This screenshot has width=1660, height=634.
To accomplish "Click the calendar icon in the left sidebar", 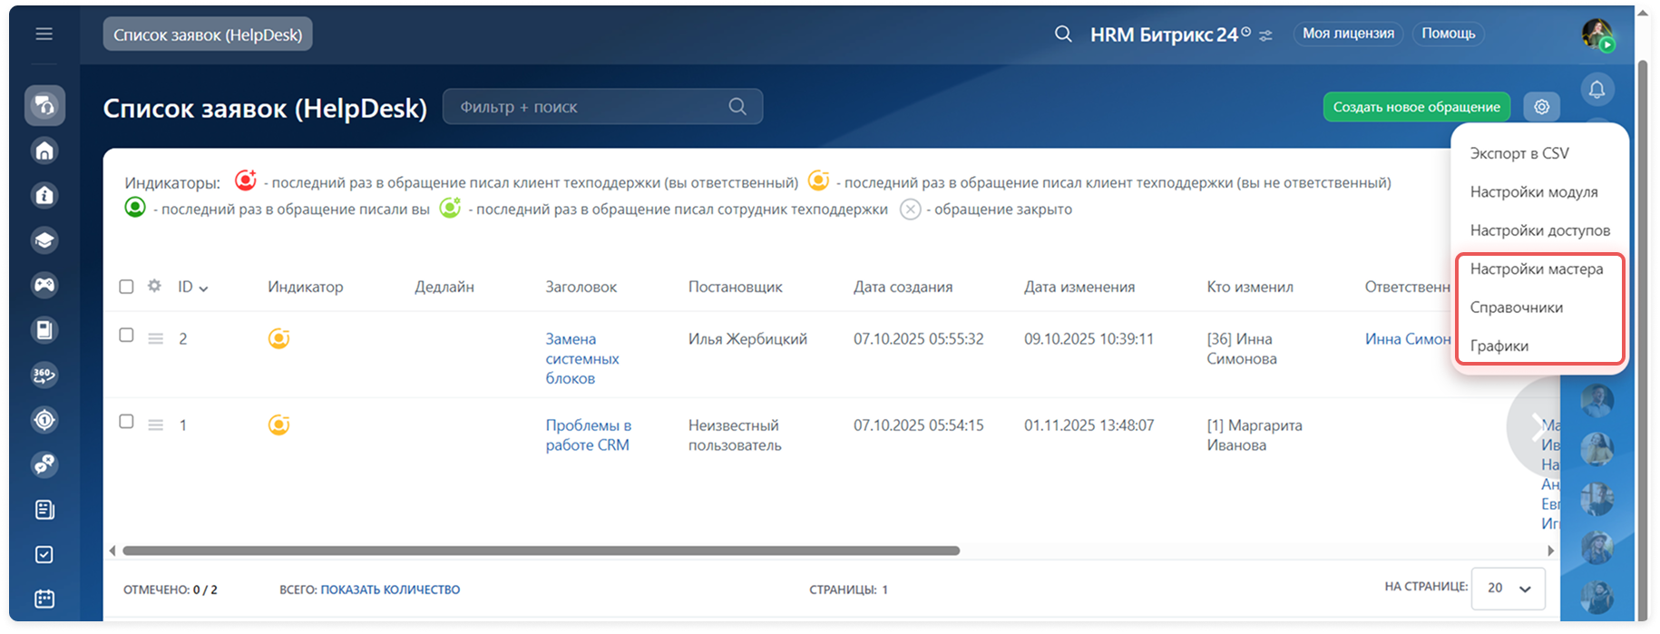I will click(x=44, y=599).
